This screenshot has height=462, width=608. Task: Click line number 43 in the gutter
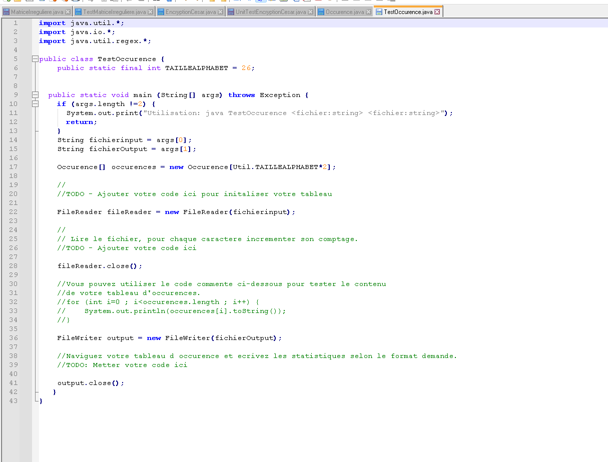(x=14, y=401)
